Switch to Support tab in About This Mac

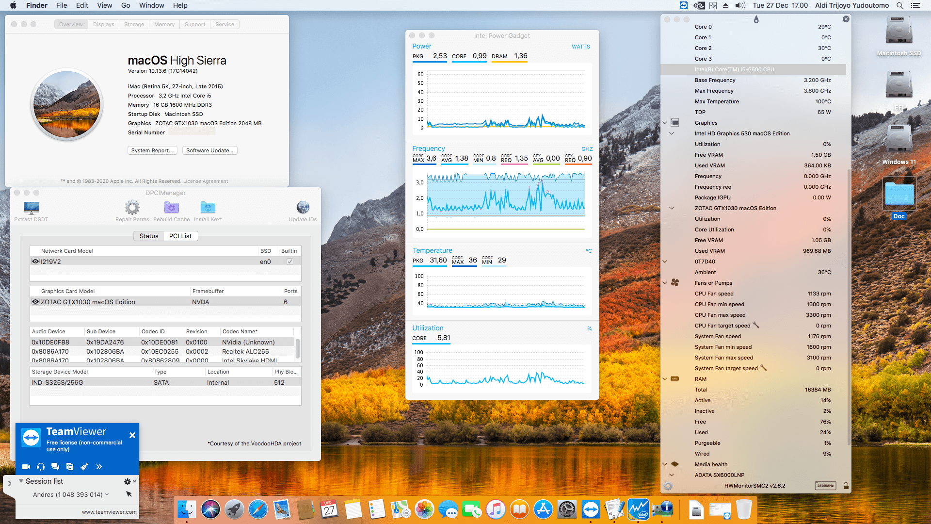click(195, 24)
